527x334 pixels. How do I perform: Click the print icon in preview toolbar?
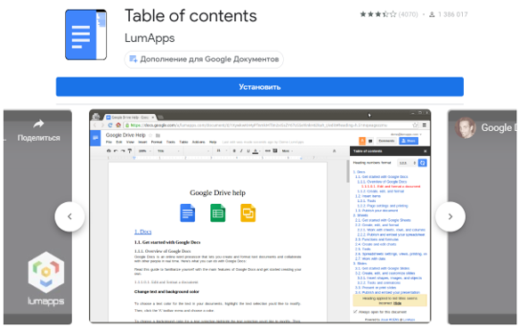pos(109,151)
